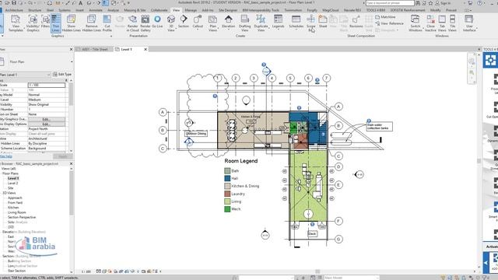Screen dimensions: 498x280
Task: Open the Architecture ribbon tab
Action: click(14, 10)
